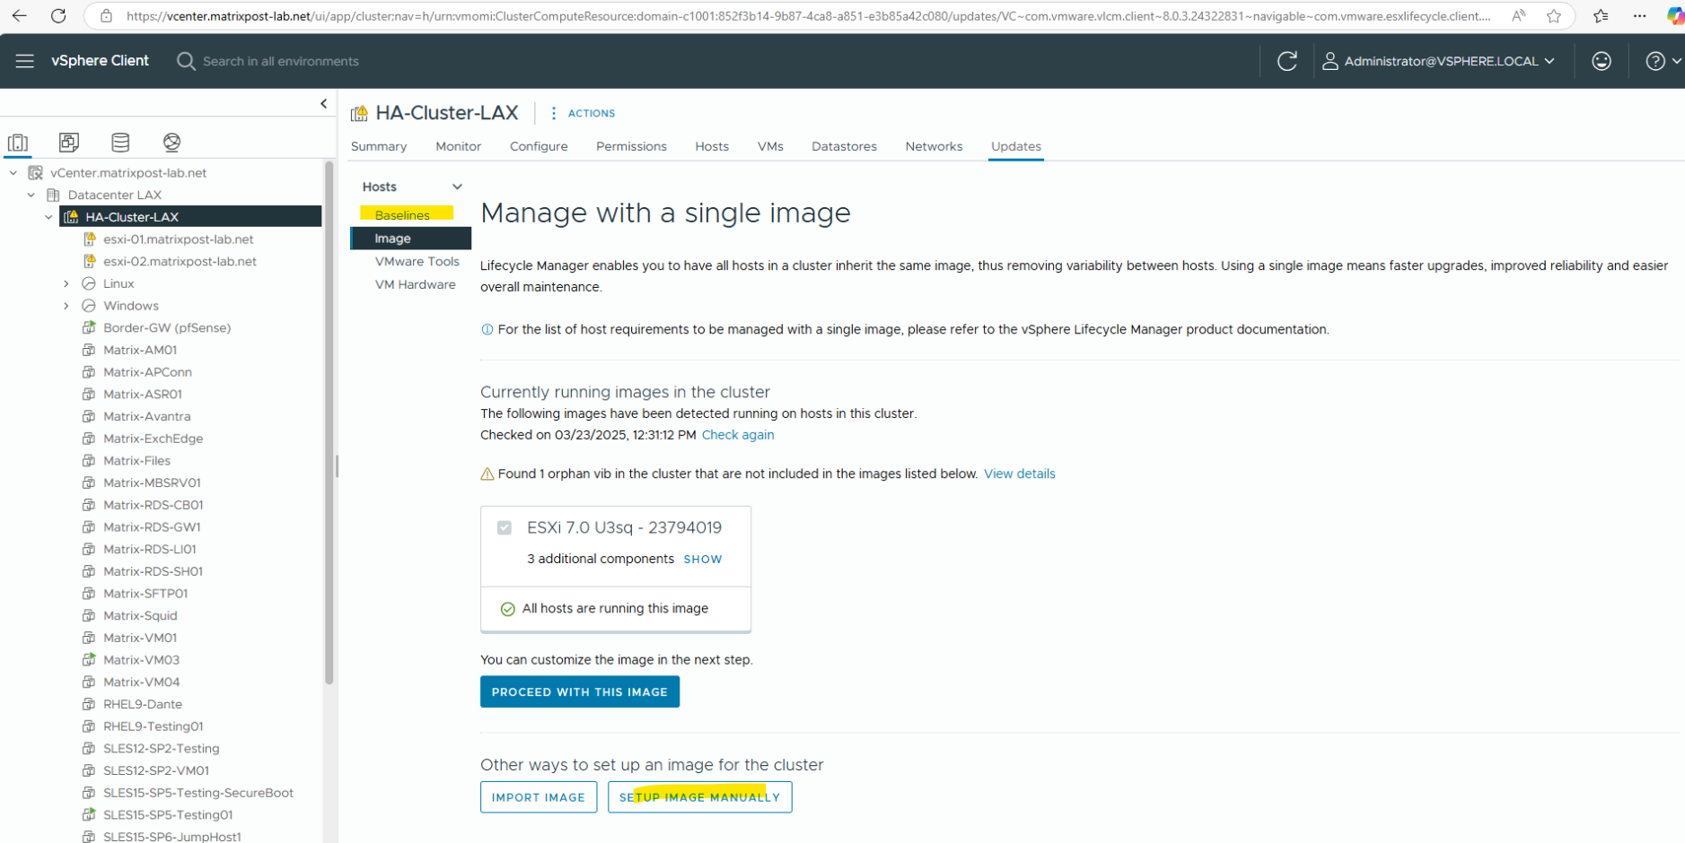The image size is (1685, 843).
Task: Toggle browser read aloud icon
Action: (1518, 15)
